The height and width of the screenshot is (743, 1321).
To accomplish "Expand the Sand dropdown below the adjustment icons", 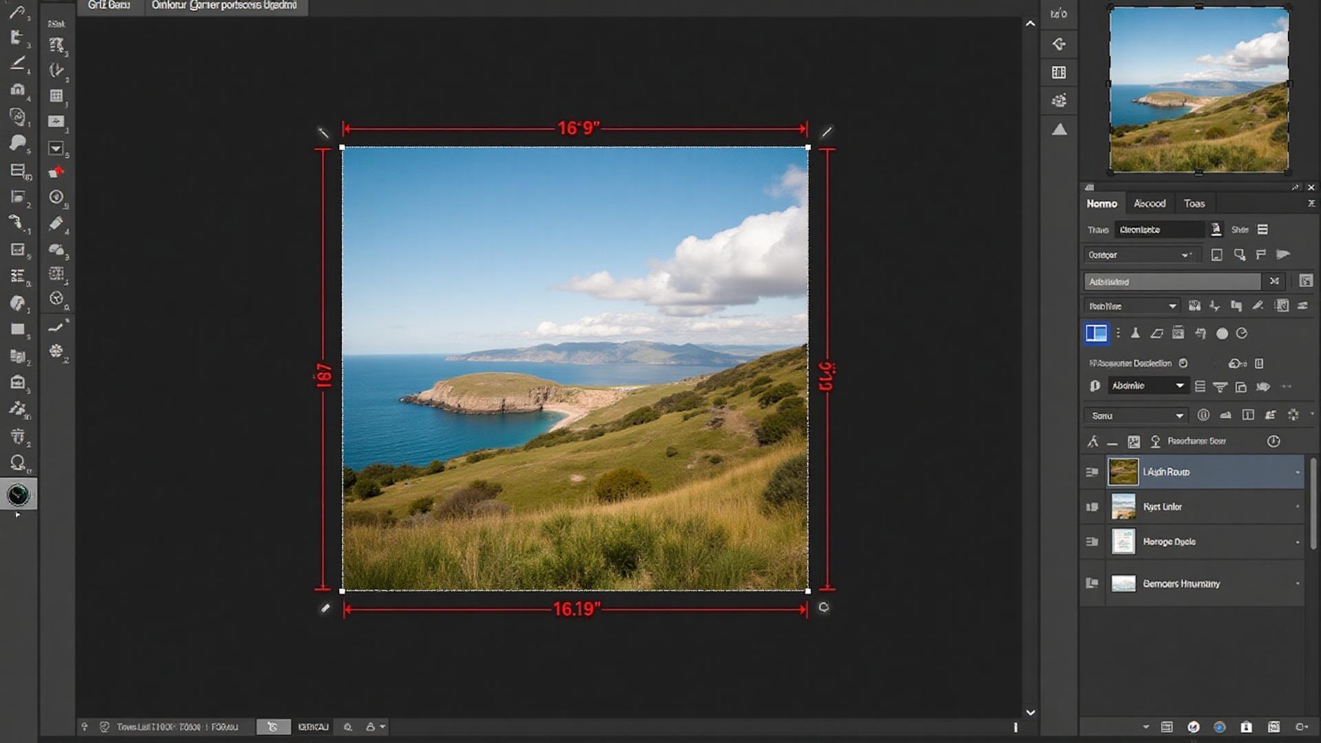I will tap(1134, 416).
